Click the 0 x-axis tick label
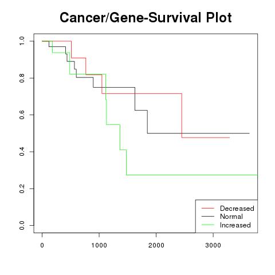Screen dimensions: 275x275 pos(42,245)
